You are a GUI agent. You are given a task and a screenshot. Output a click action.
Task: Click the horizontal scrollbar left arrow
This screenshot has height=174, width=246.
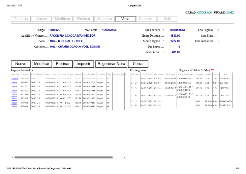click(12, 157)
